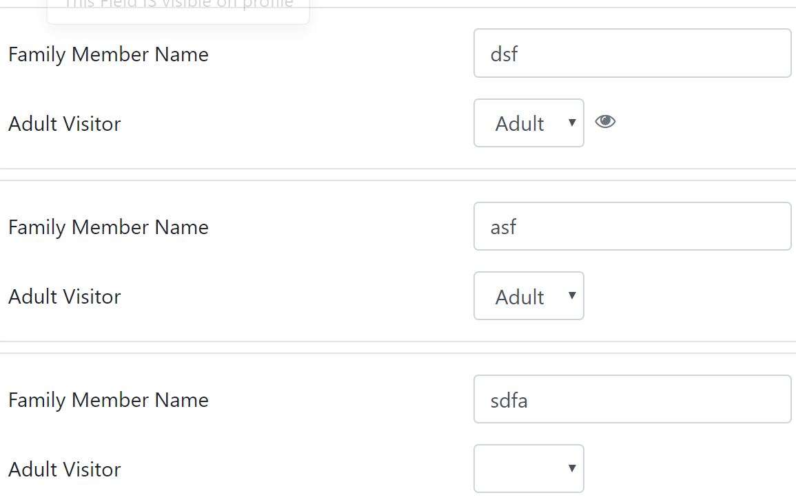This screenshot has height=504, width=796.
Task: Place the cursor in the sdfa text box
Action: (633, 399)
